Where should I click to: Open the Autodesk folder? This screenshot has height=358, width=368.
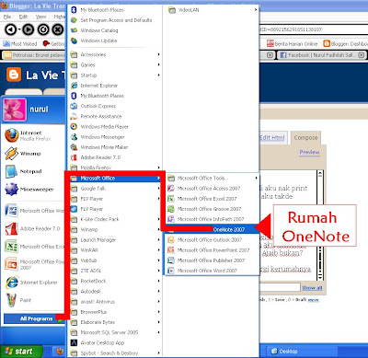(x=115, y=291)
